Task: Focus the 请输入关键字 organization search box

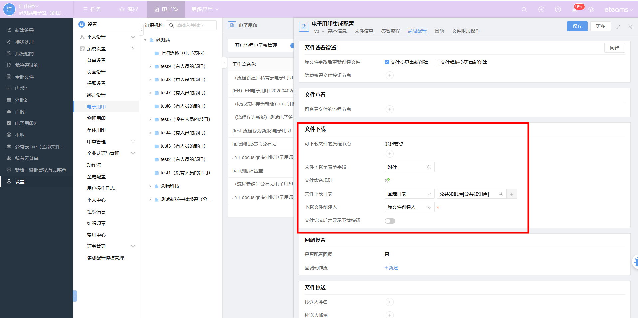Action: tap(191, 25)
